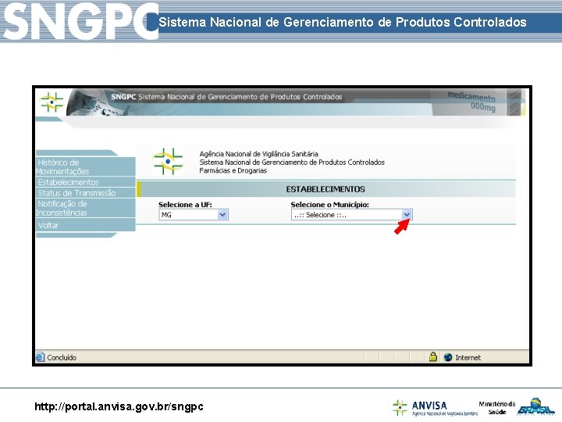Image resolution: width=562 pixels, height=422 pixels.
Task: Expand the UF dropdown showing MG
Action: [222, 215]
